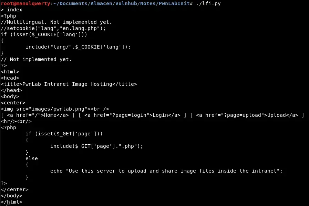
Task: Click the hr and br tags line
Action: coord(16,121)
